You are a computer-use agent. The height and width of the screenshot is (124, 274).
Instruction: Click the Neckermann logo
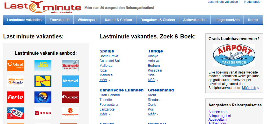point(43,81)
